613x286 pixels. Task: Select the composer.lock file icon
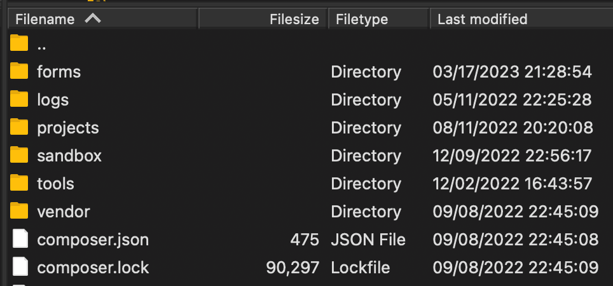pyautogui.click(x=20, y=267)
